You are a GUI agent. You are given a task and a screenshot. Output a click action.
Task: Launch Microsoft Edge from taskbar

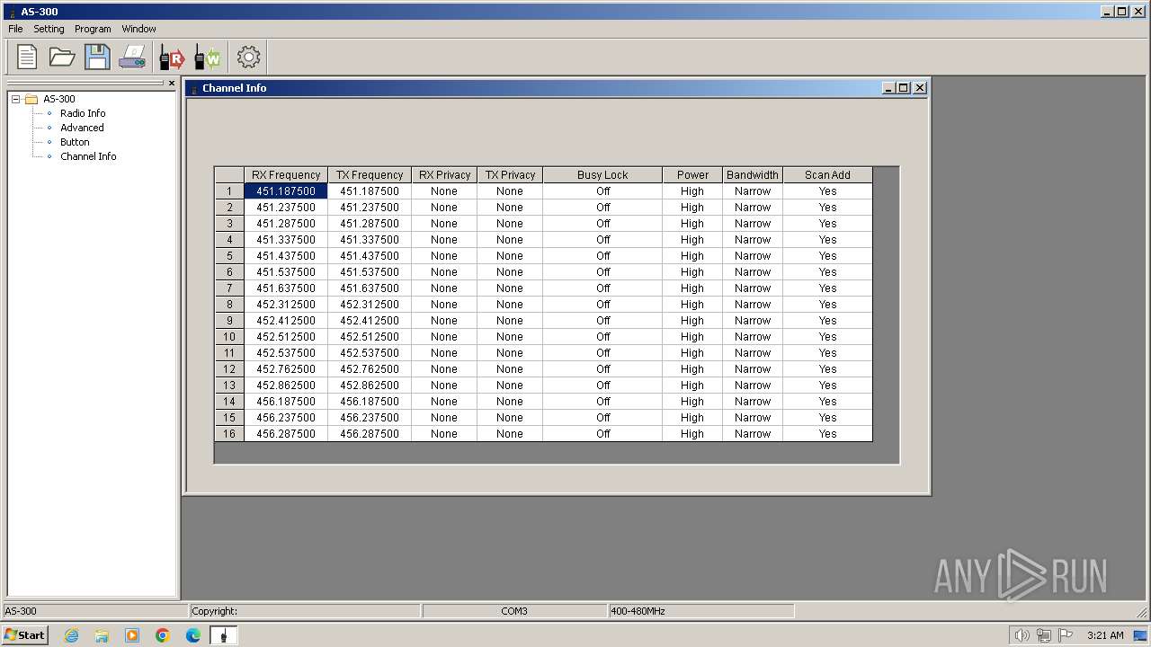tap(193, 635)
